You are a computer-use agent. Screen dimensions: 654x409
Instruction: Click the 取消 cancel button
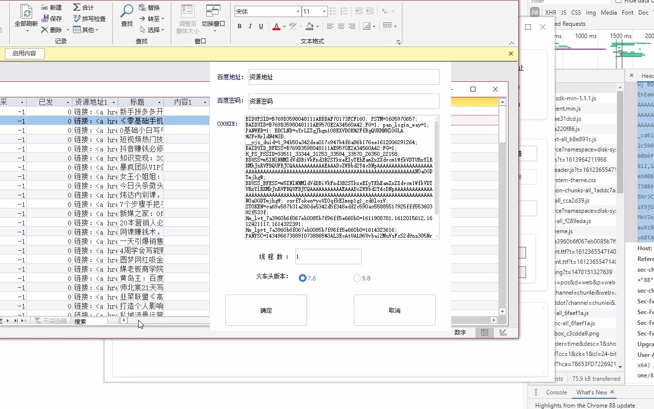(395, 310)
